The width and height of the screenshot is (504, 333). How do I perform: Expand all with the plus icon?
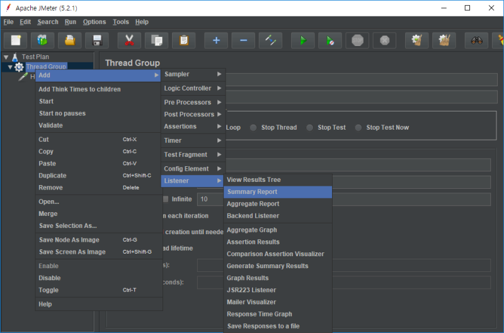coord(216,40)
